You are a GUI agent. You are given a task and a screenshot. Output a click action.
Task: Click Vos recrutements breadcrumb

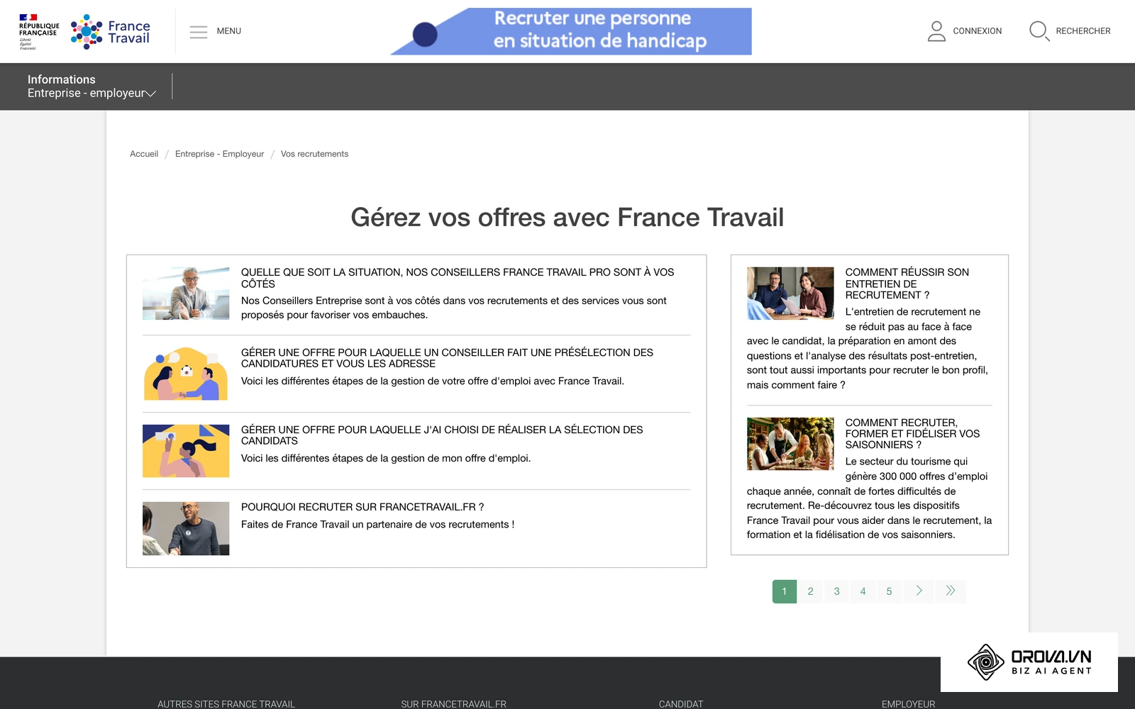(314, 154)
